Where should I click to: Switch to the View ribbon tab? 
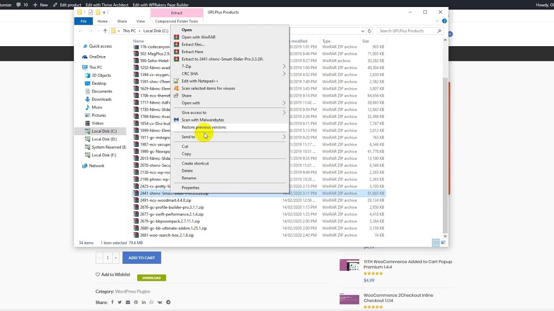click(141, 21)
